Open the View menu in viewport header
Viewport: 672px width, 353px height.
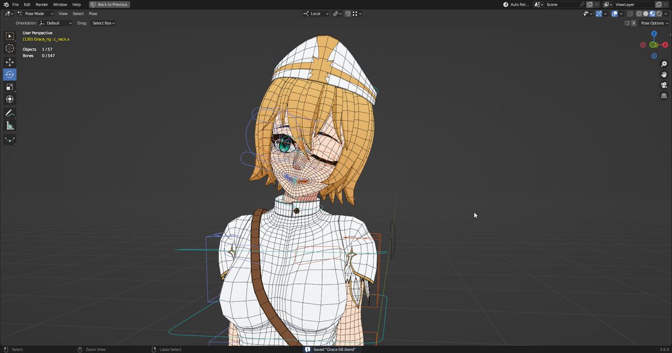(x=63, y=13)
